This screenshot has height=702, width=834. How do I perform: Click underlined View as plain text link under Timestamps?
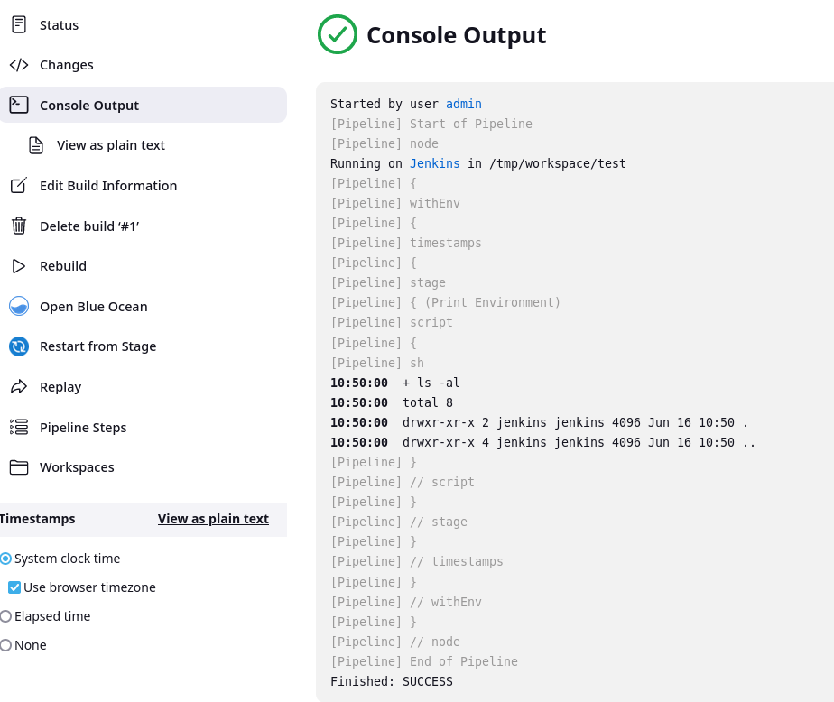pyautogui.click(x=213, y=519)
